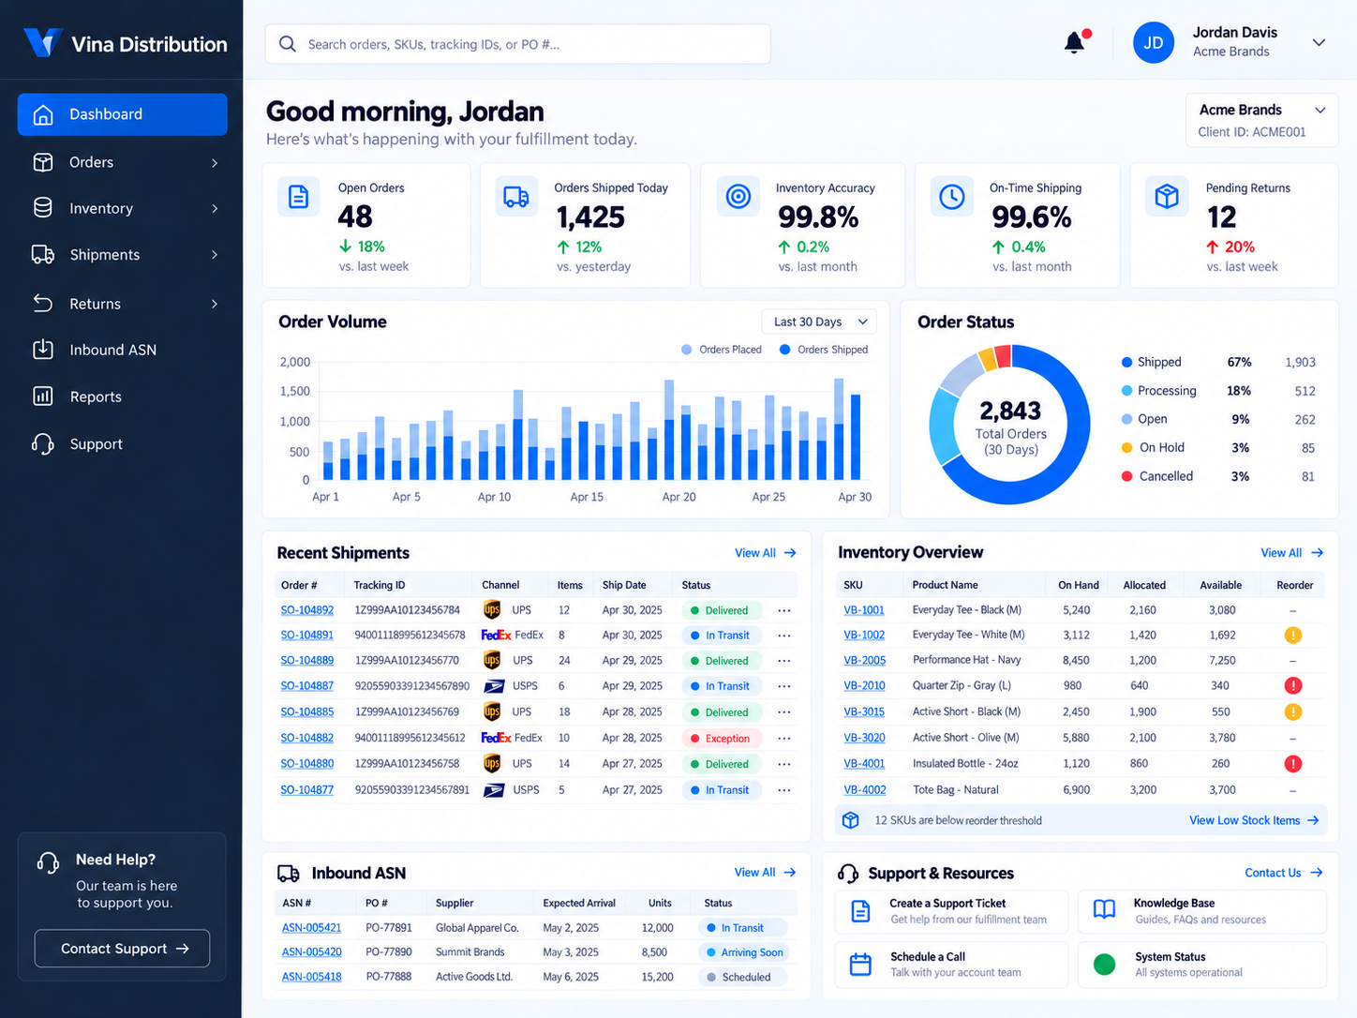This screenshot has width=1357, height=1018.
Task: Expand the Returns sidebar submenu
Action: [215, 304]
